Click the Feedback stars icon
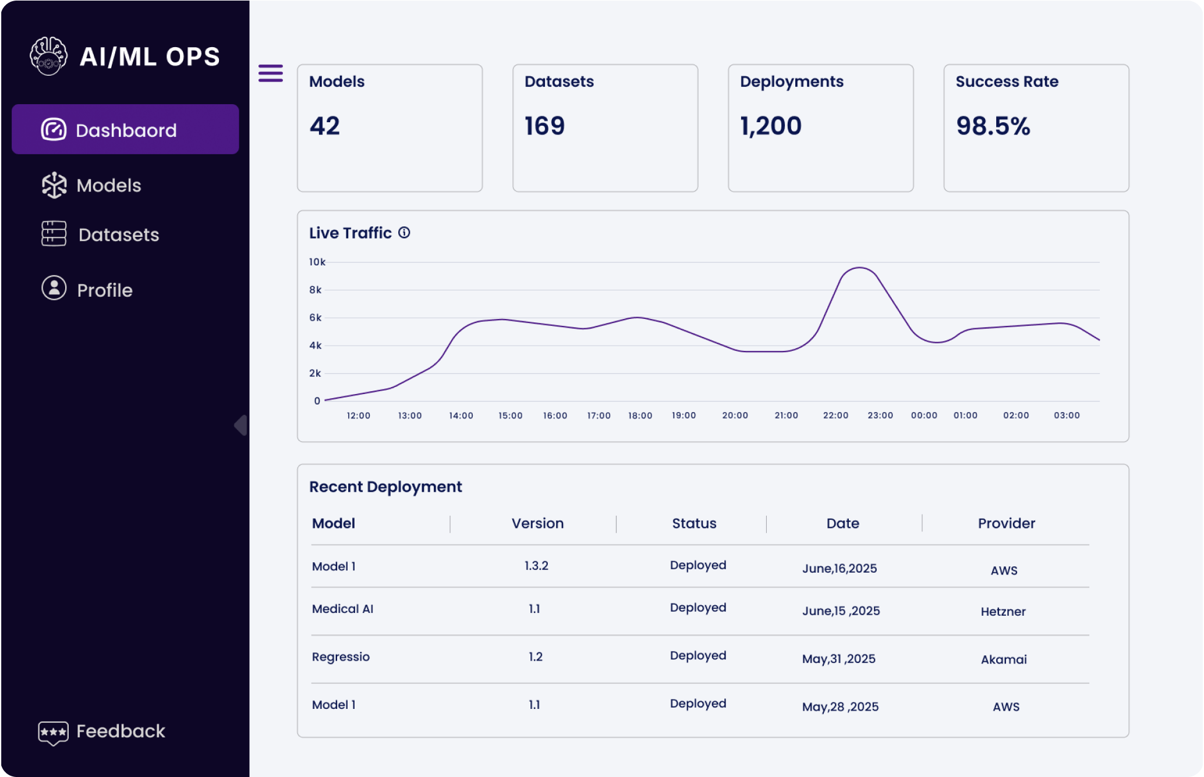Image resolution: width=1204 pixels, height=777 pixels. tap(53, 732)
